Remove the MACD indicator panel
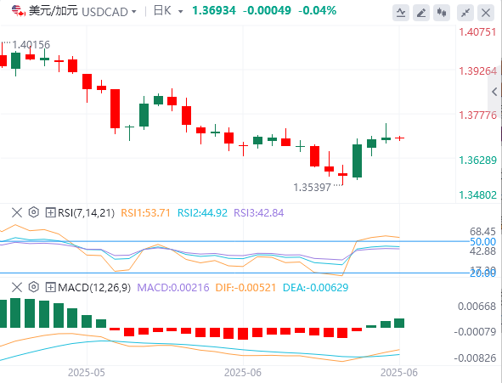This screenshot has width=502, height=383. (17, 287)
